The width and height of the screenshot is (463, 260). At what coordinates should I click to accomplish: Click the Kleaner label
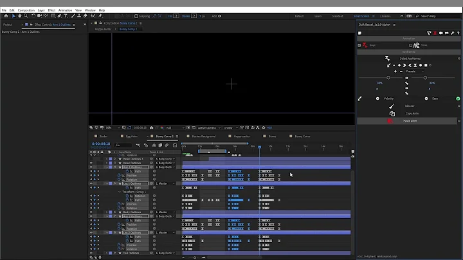tap(410, 106)
